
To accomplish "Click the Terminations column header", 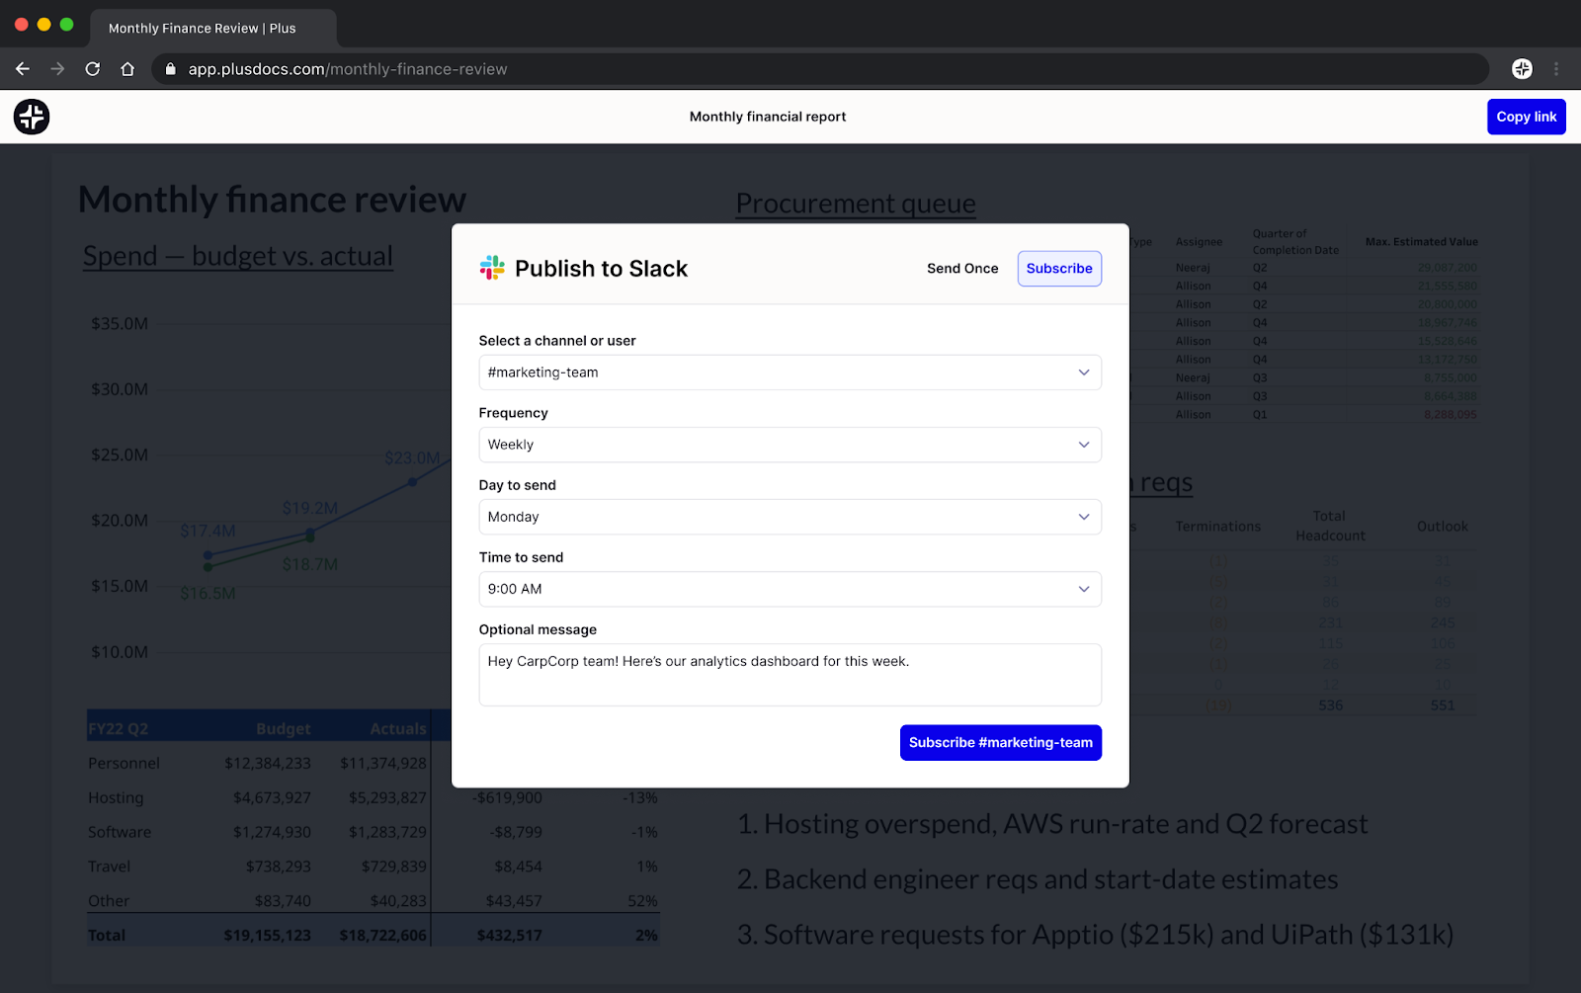I will [x=1217, y=527].
